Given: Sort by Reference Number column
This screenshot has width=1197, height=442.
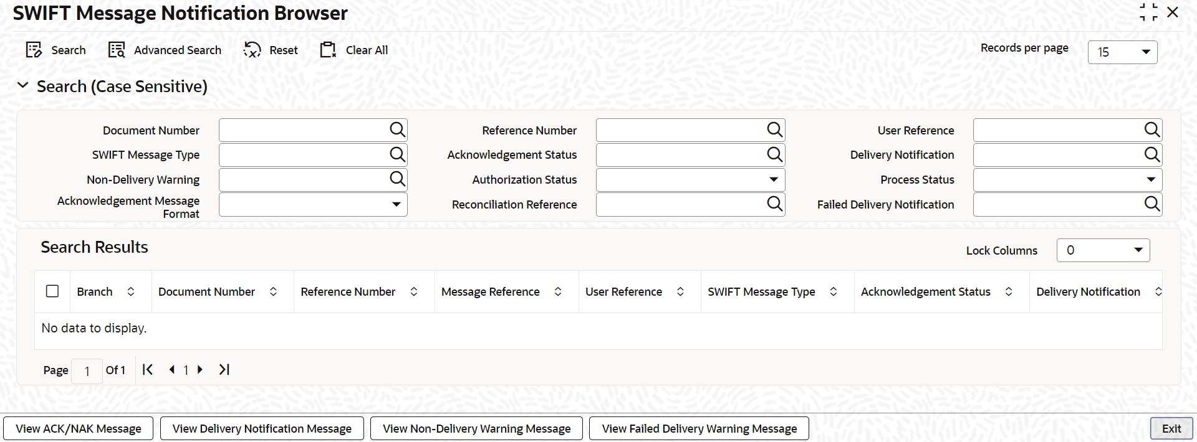Looking at the screenshot, I should pos(413,291).
